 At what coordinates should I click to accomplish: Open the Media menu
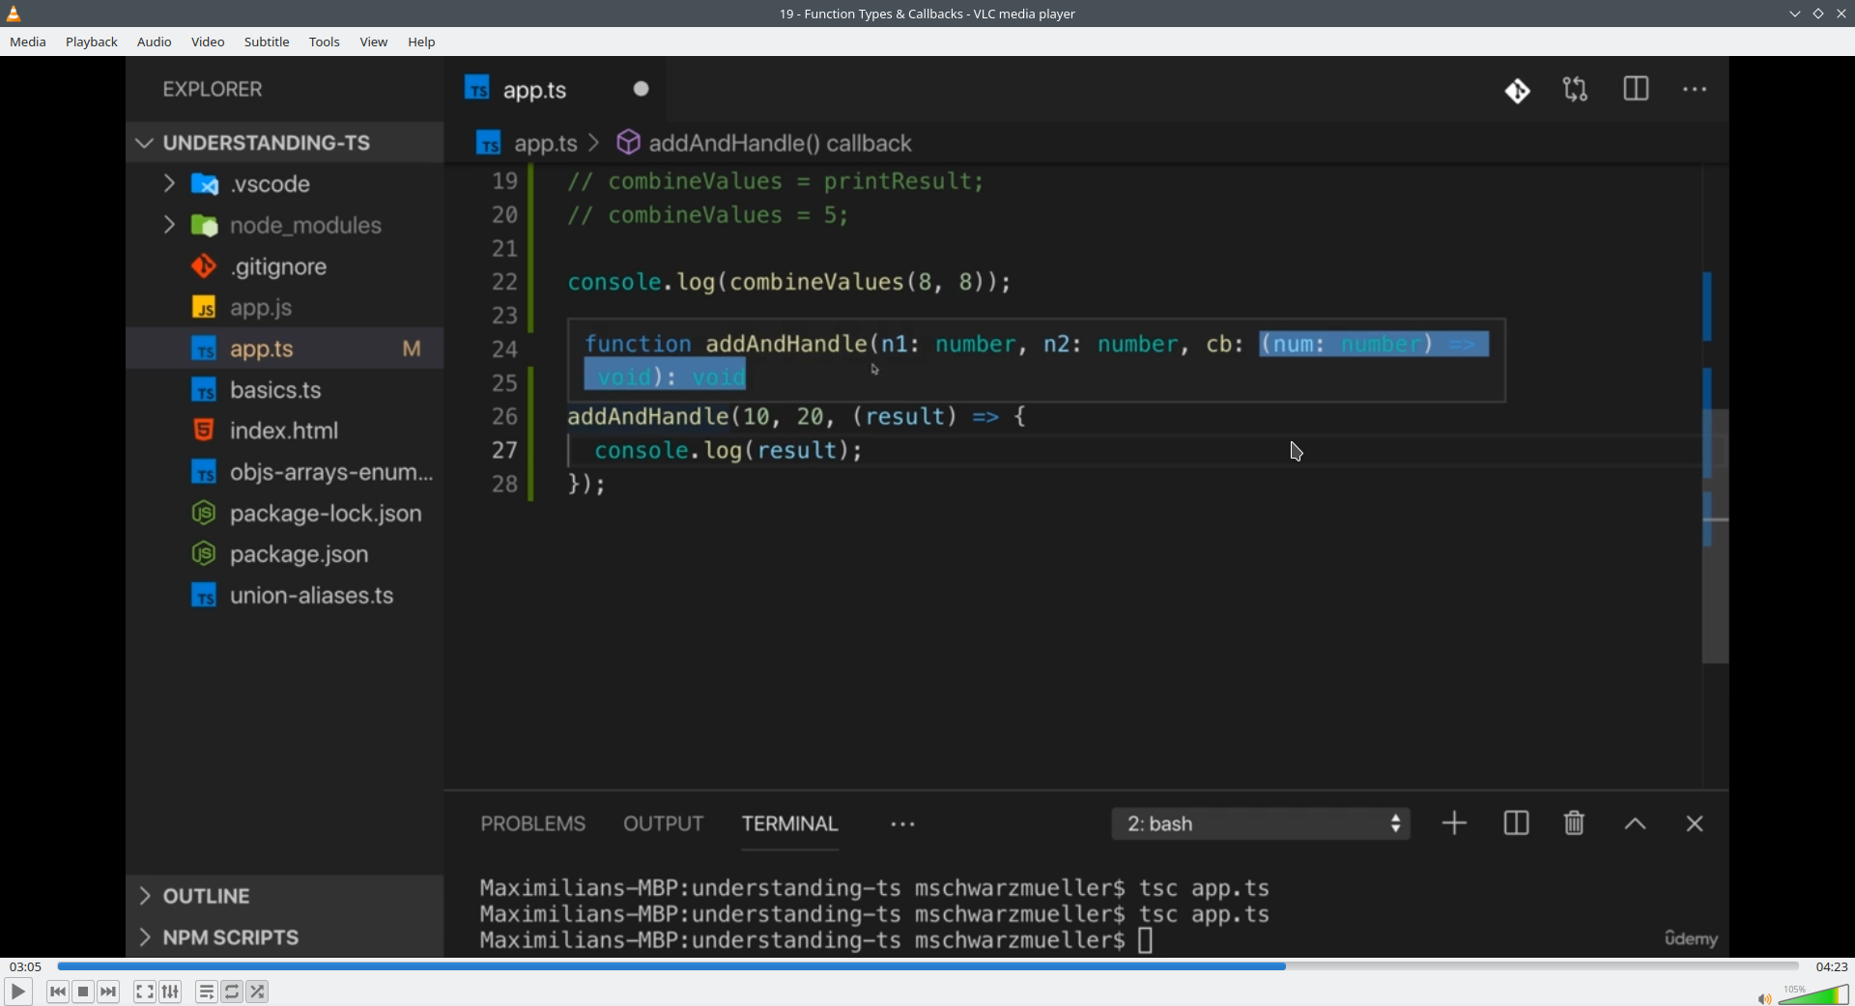[x=28, y=42]
